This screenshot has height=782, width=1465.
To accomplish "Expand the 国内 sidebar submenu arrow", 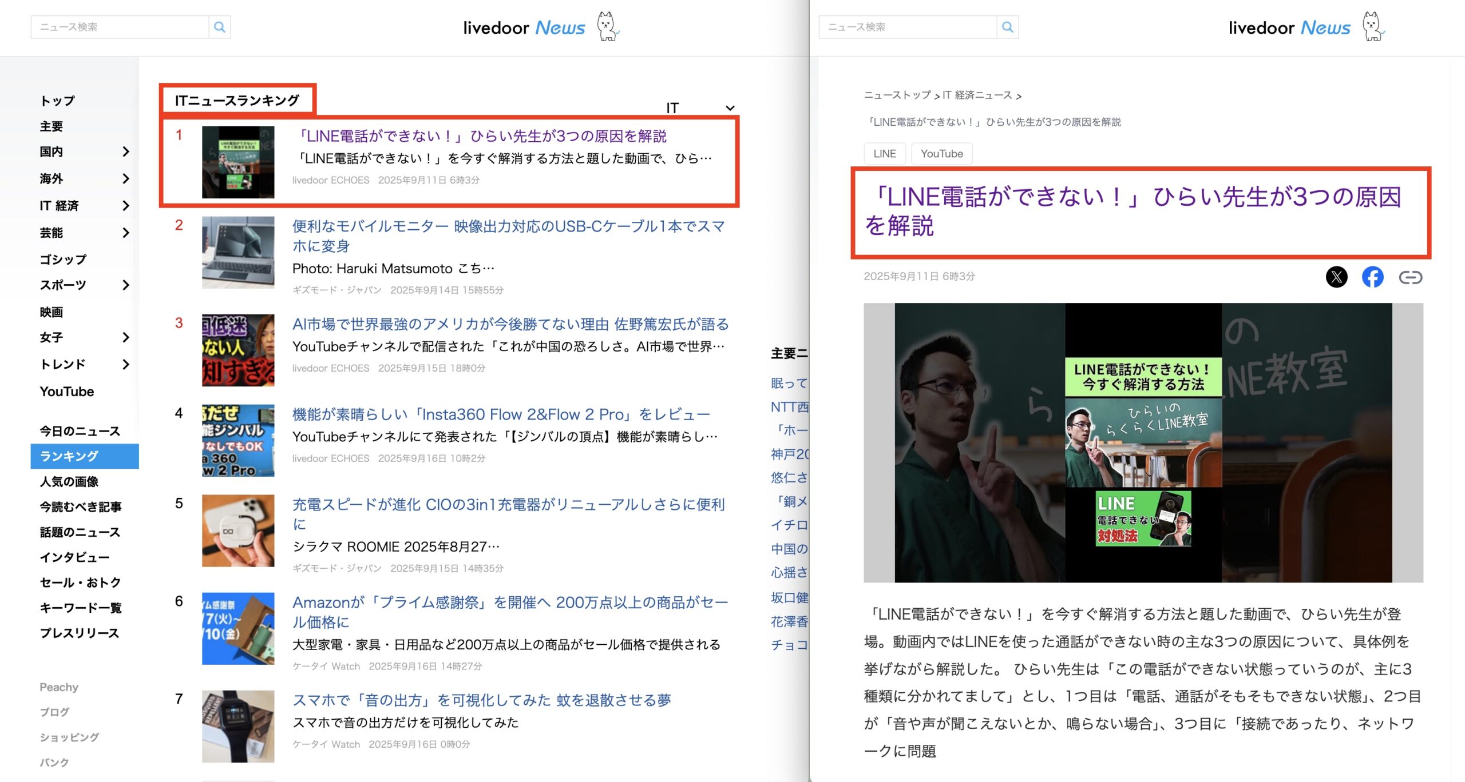I will 126,151.
